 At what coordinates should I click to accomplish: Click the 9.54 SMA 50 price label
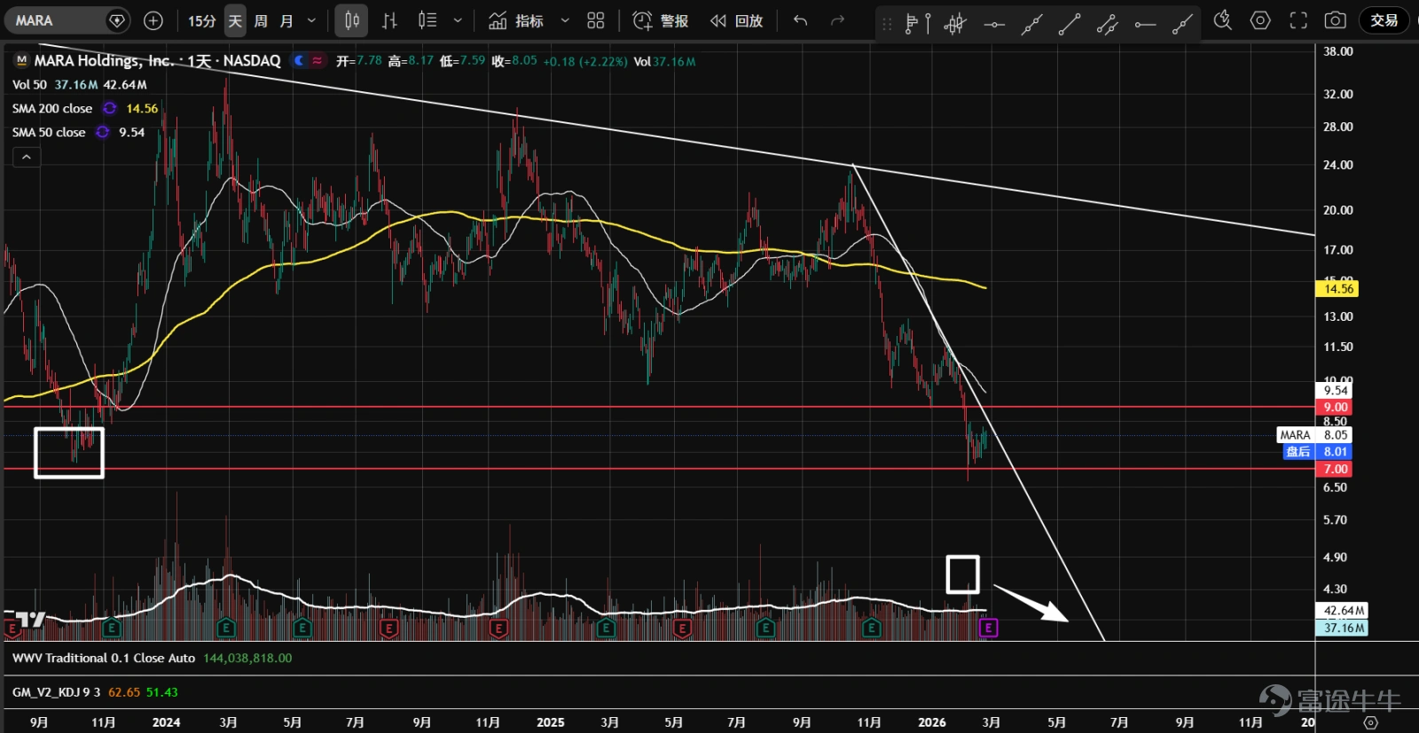click(x=1335, y=391)
